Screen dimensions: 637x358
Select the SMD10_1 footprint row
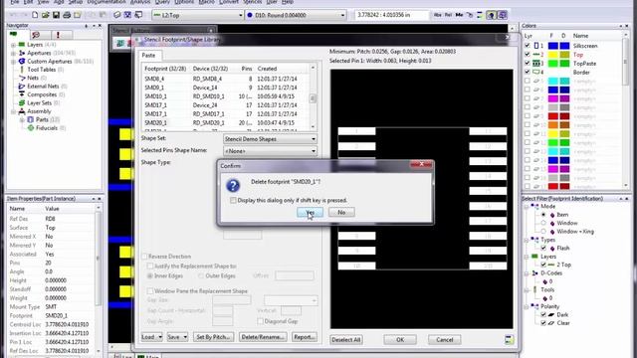[x=226, y=96]
